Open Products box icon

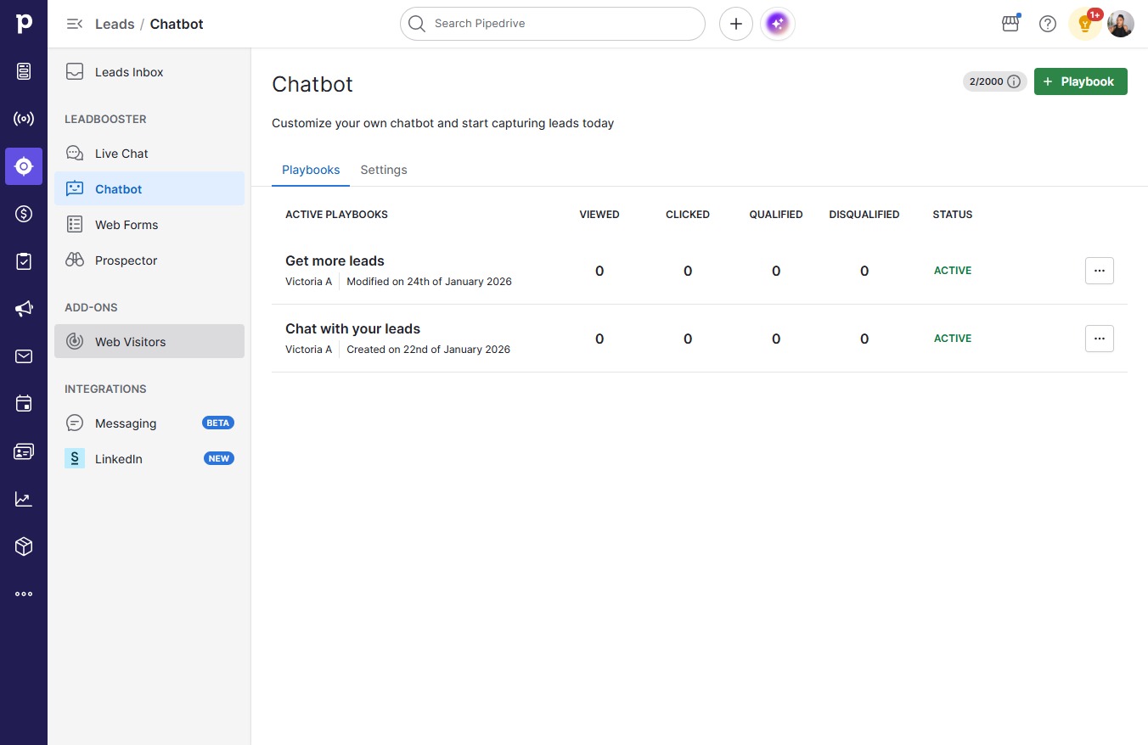(x=24, y=546)
